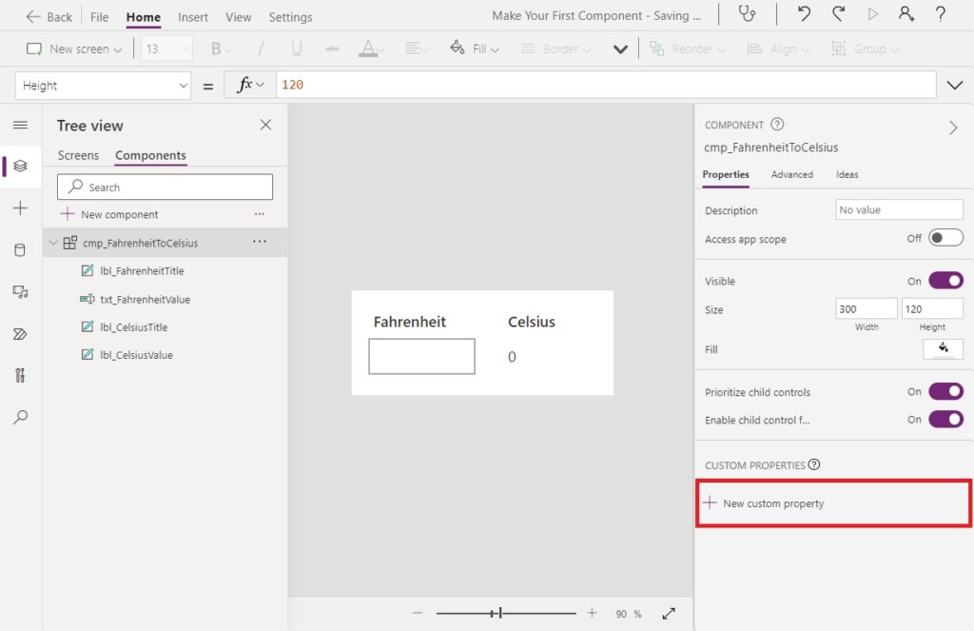The width and height of the screenshot is (974, 631).
Task: Toggle the Visible switch off
Action: pos(945,281)
